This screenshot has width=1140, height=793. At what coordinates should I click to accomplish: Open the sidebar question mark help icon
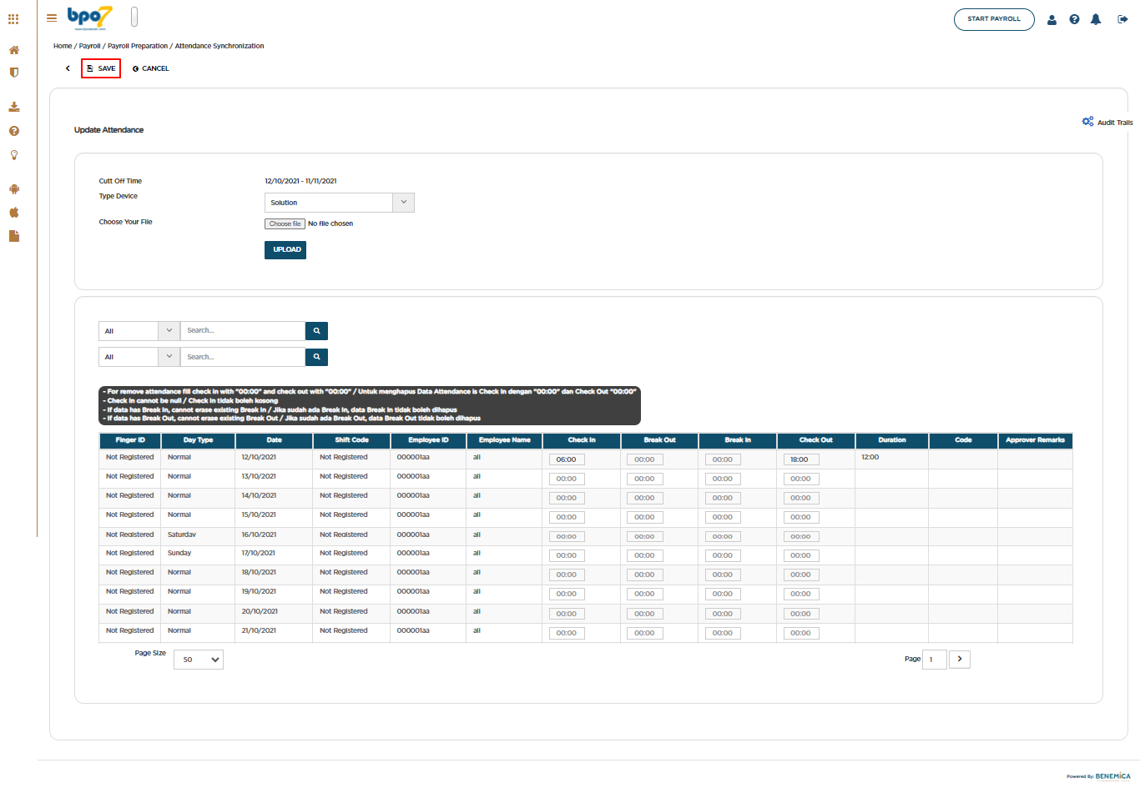[x=14, y=131]
